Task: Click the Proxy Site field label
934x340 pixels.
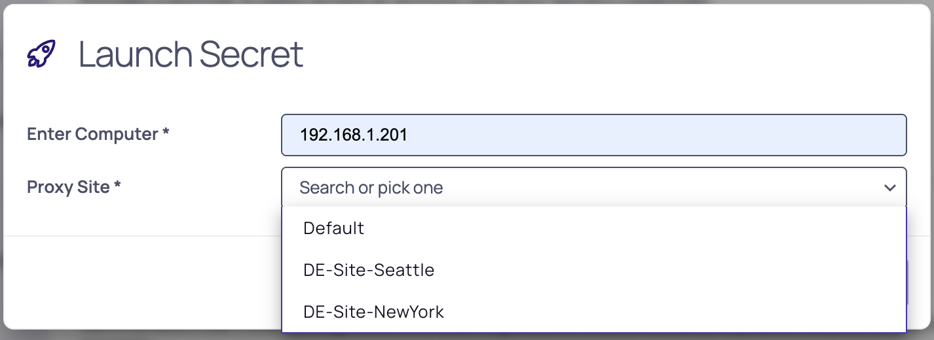Action: tap(68, 187)
